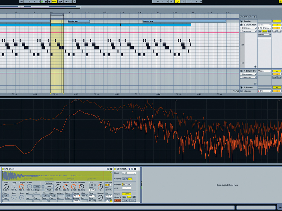Set Scale X to Log

click(x=129, y=197)
